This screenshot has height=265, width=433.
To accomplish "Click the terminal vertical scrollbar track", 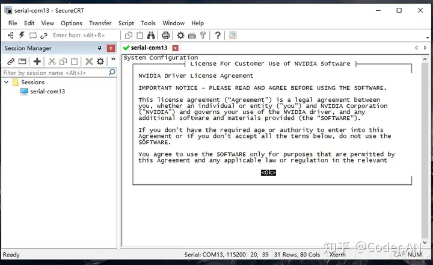I will click(x=425, y=151).
